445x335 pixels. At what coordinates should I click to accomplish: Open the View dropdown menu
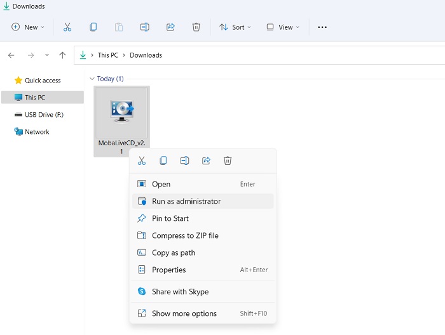282,27
